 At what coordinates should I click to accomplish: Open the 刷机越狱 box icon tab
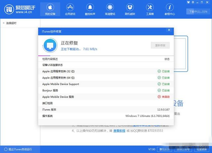click(x=130, y=9)
